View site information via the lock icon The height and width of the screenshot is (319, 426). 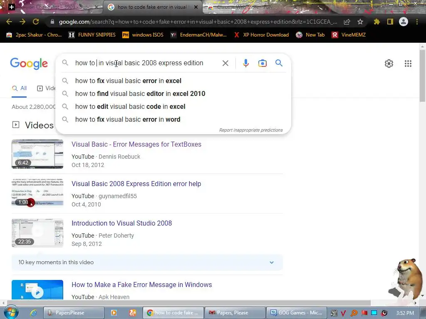[x=52, y=22]
